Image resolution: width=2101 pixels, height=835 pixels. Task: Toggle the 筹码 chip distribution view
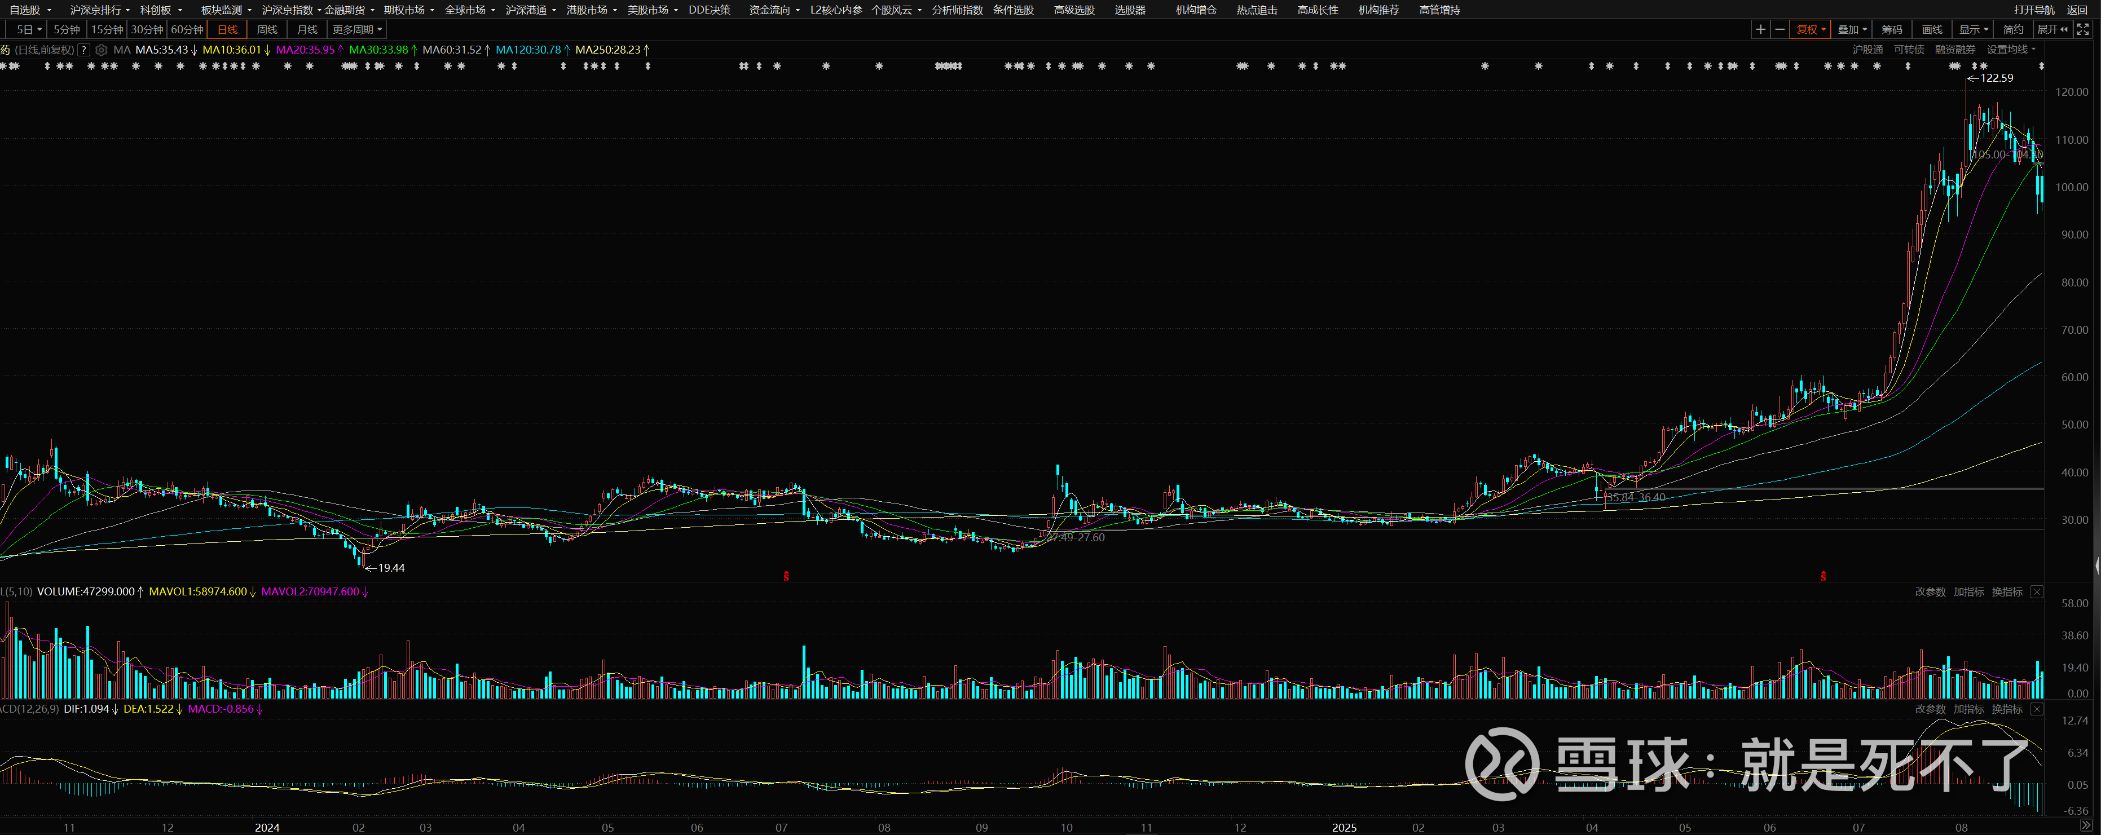tap(1891, 29)
